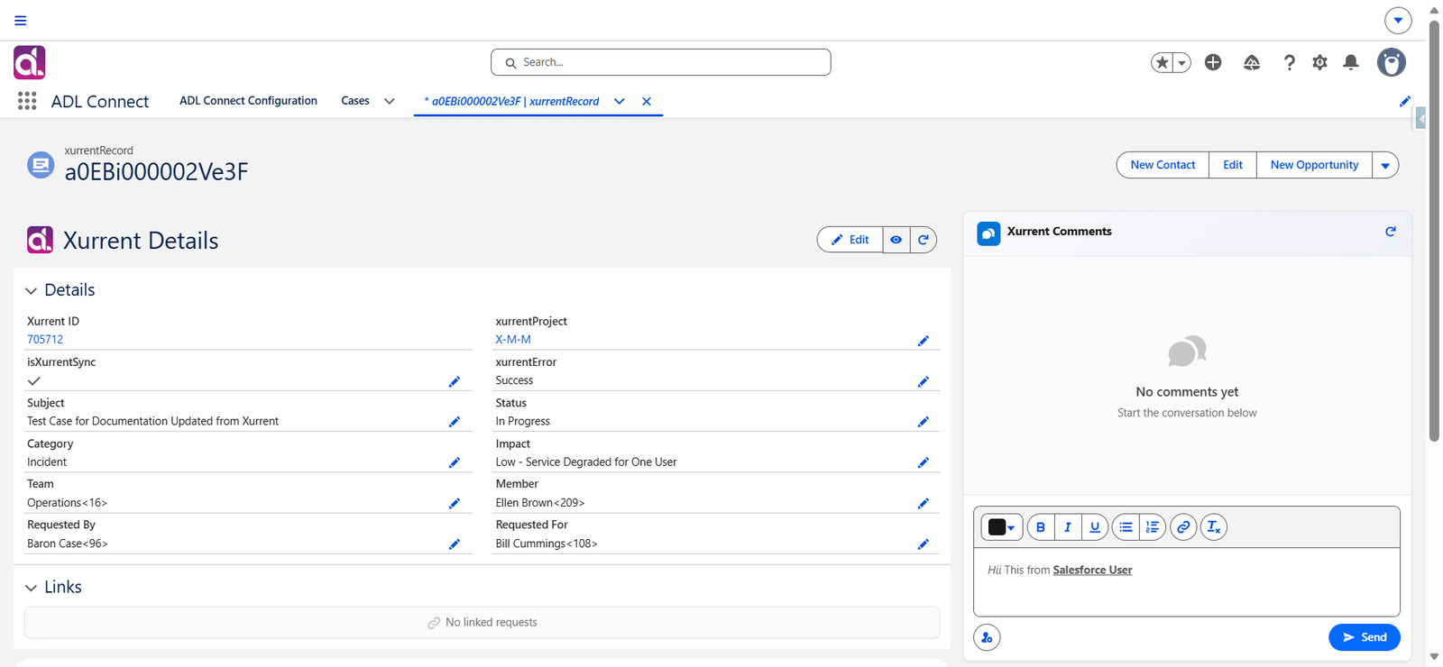The height and width of the screenshot is (667, 1443).
Task: Edit the Category field
Action: point(455,462)
